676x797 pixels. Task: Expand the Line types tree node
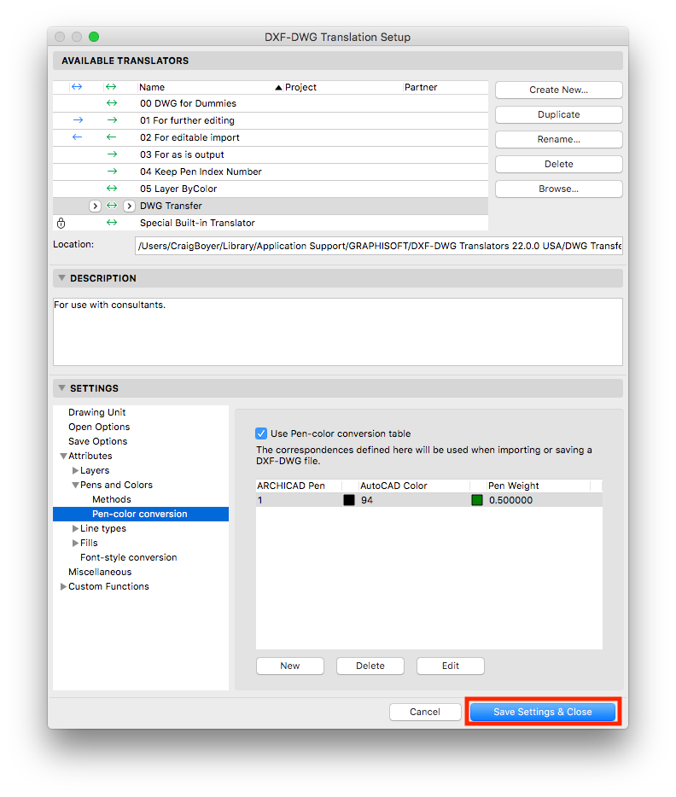tap(75, 528)
